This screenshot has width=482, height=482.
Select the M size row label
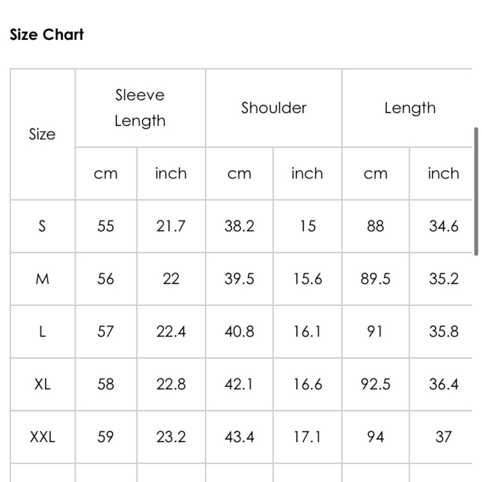click(x=42, y=279)
